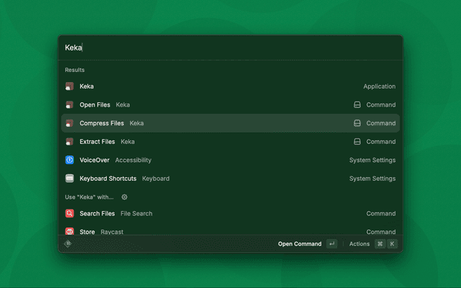Click the File Search magnifier icon
Screen dimensions: 461x288
click(70, 214)
